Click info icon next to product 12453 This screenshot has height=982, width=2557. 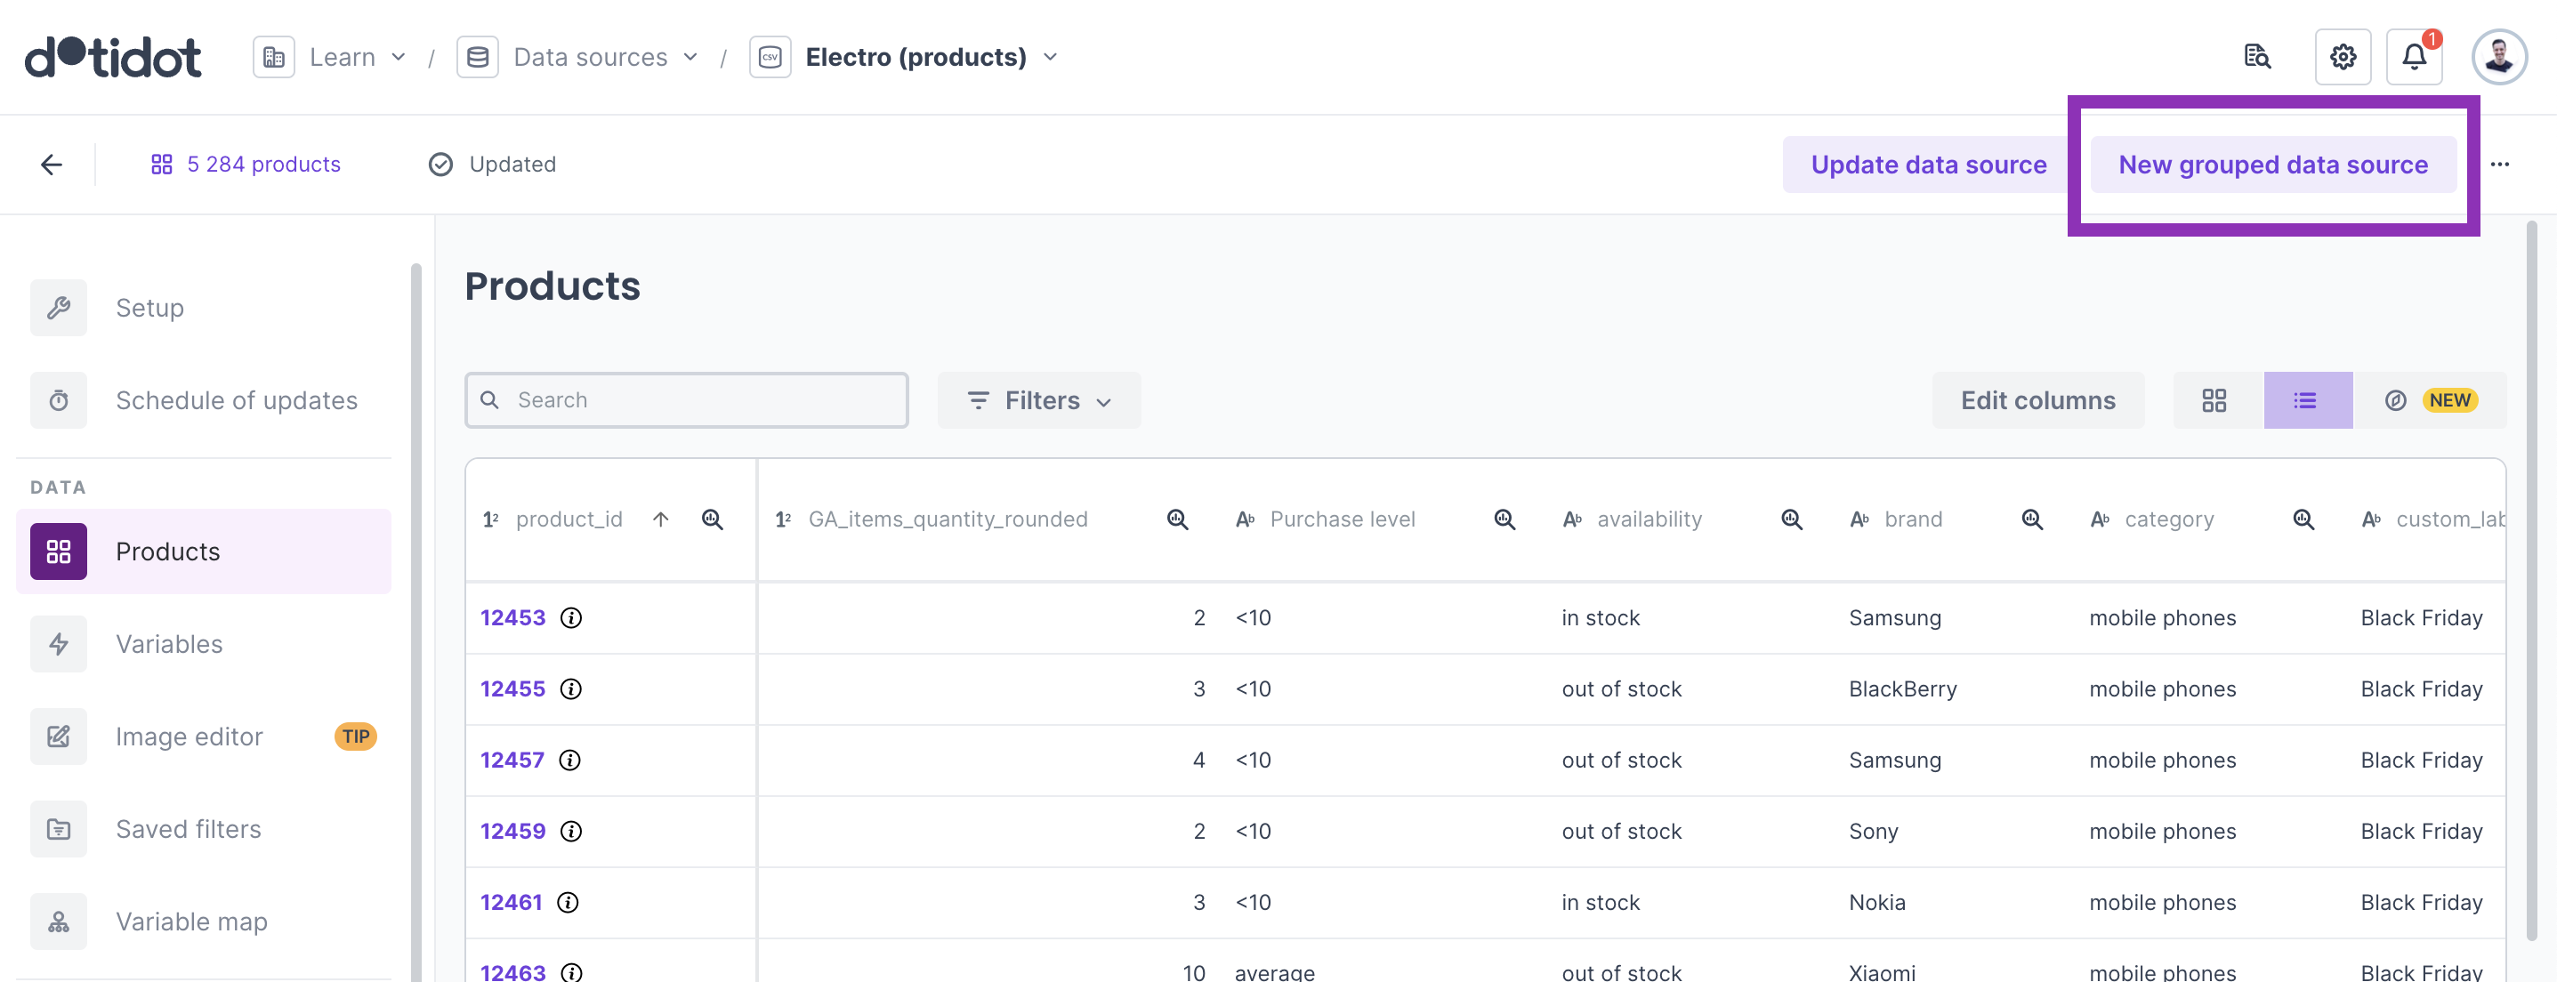click(571, 618)
